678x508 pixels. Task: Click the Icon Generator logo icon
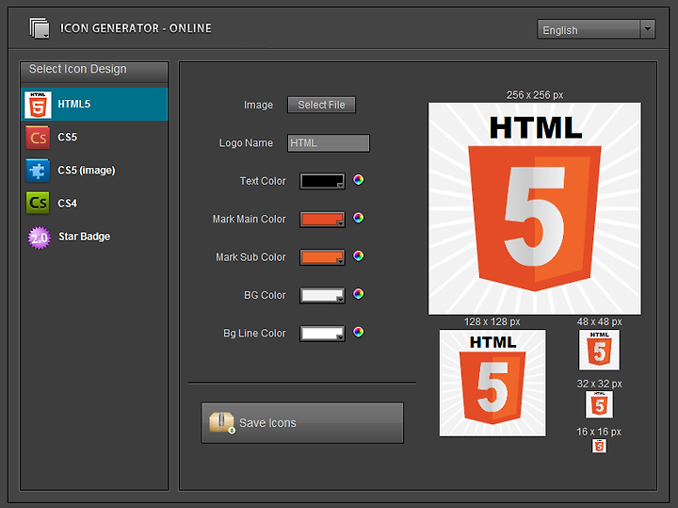coord(40,28)
